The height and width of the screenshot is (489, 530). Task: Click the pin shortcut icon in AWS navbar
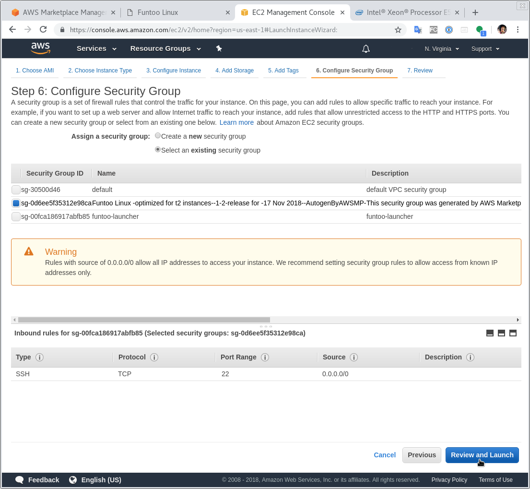coord(219,48)
